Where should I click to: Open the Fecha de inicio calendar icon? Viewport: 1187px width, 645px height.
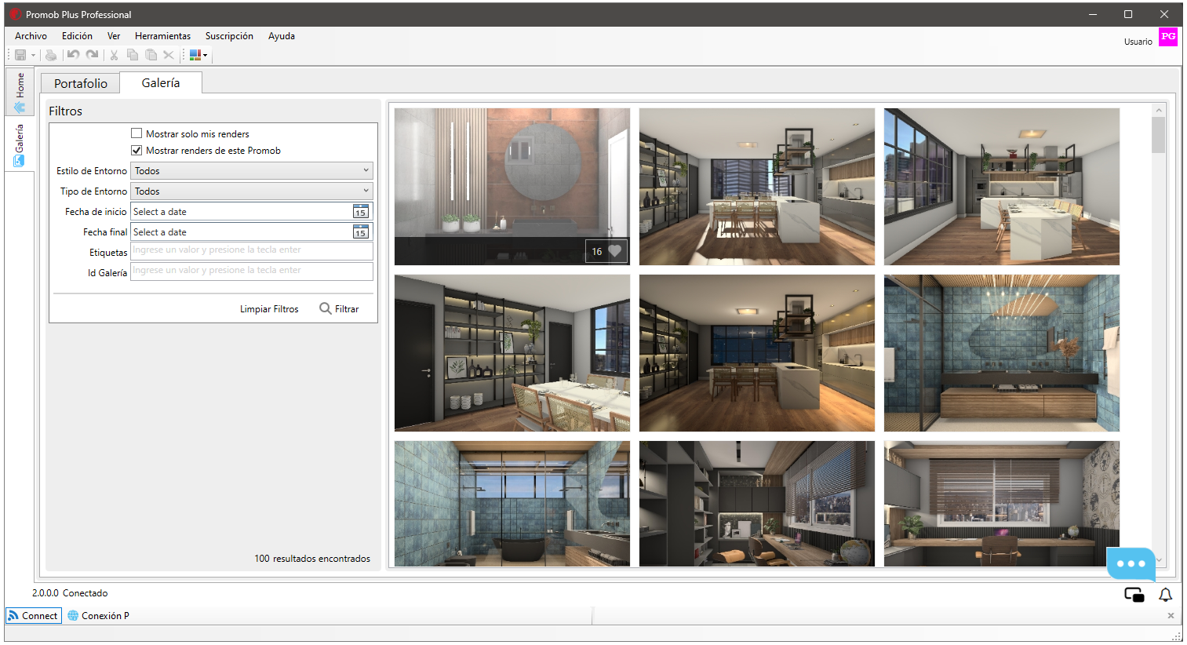click(x=360, y=212)
